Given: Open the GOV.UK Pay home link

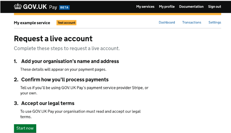Looking at the screenshot, I should 35,7.
